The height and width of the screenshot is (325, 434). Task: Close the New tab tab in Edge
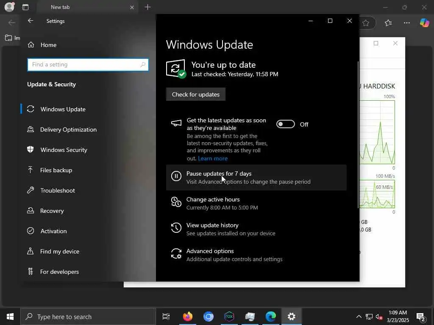132,7
